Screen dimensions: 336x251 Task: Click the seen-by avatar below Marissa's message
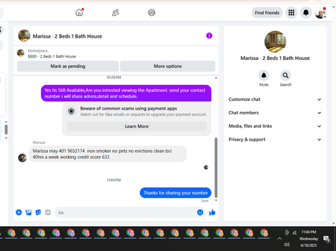[206, 167]
